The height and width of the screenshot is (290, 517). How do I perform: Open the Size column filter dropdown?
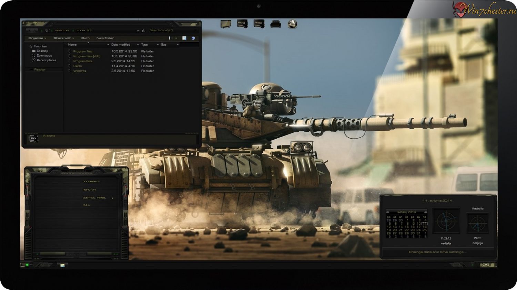(178, 45)
